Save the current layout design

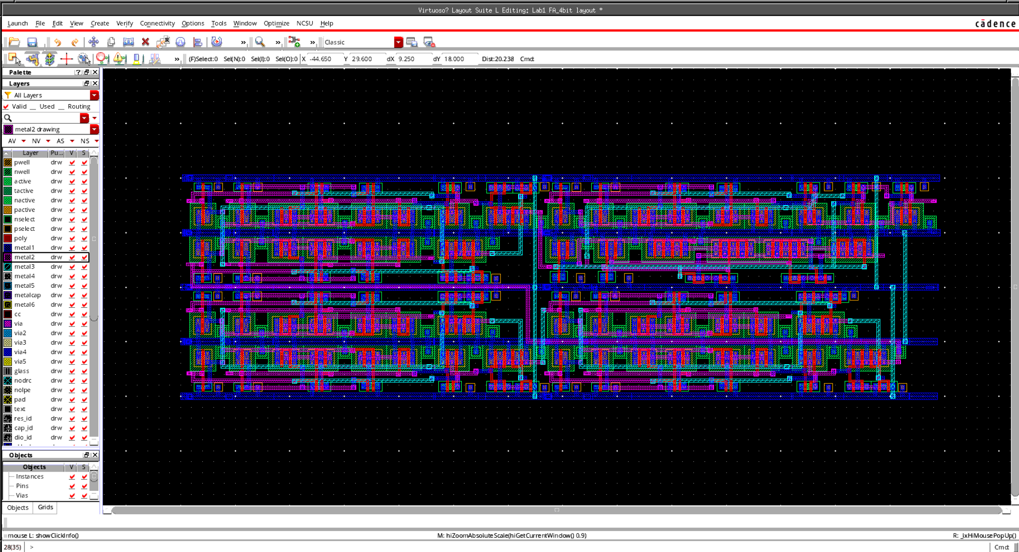pos(32,42)
